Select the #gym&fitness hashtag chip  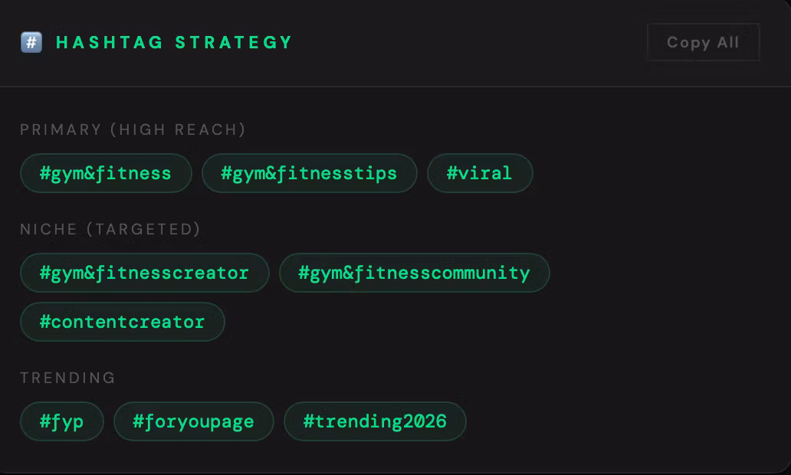tap(106, 173)
